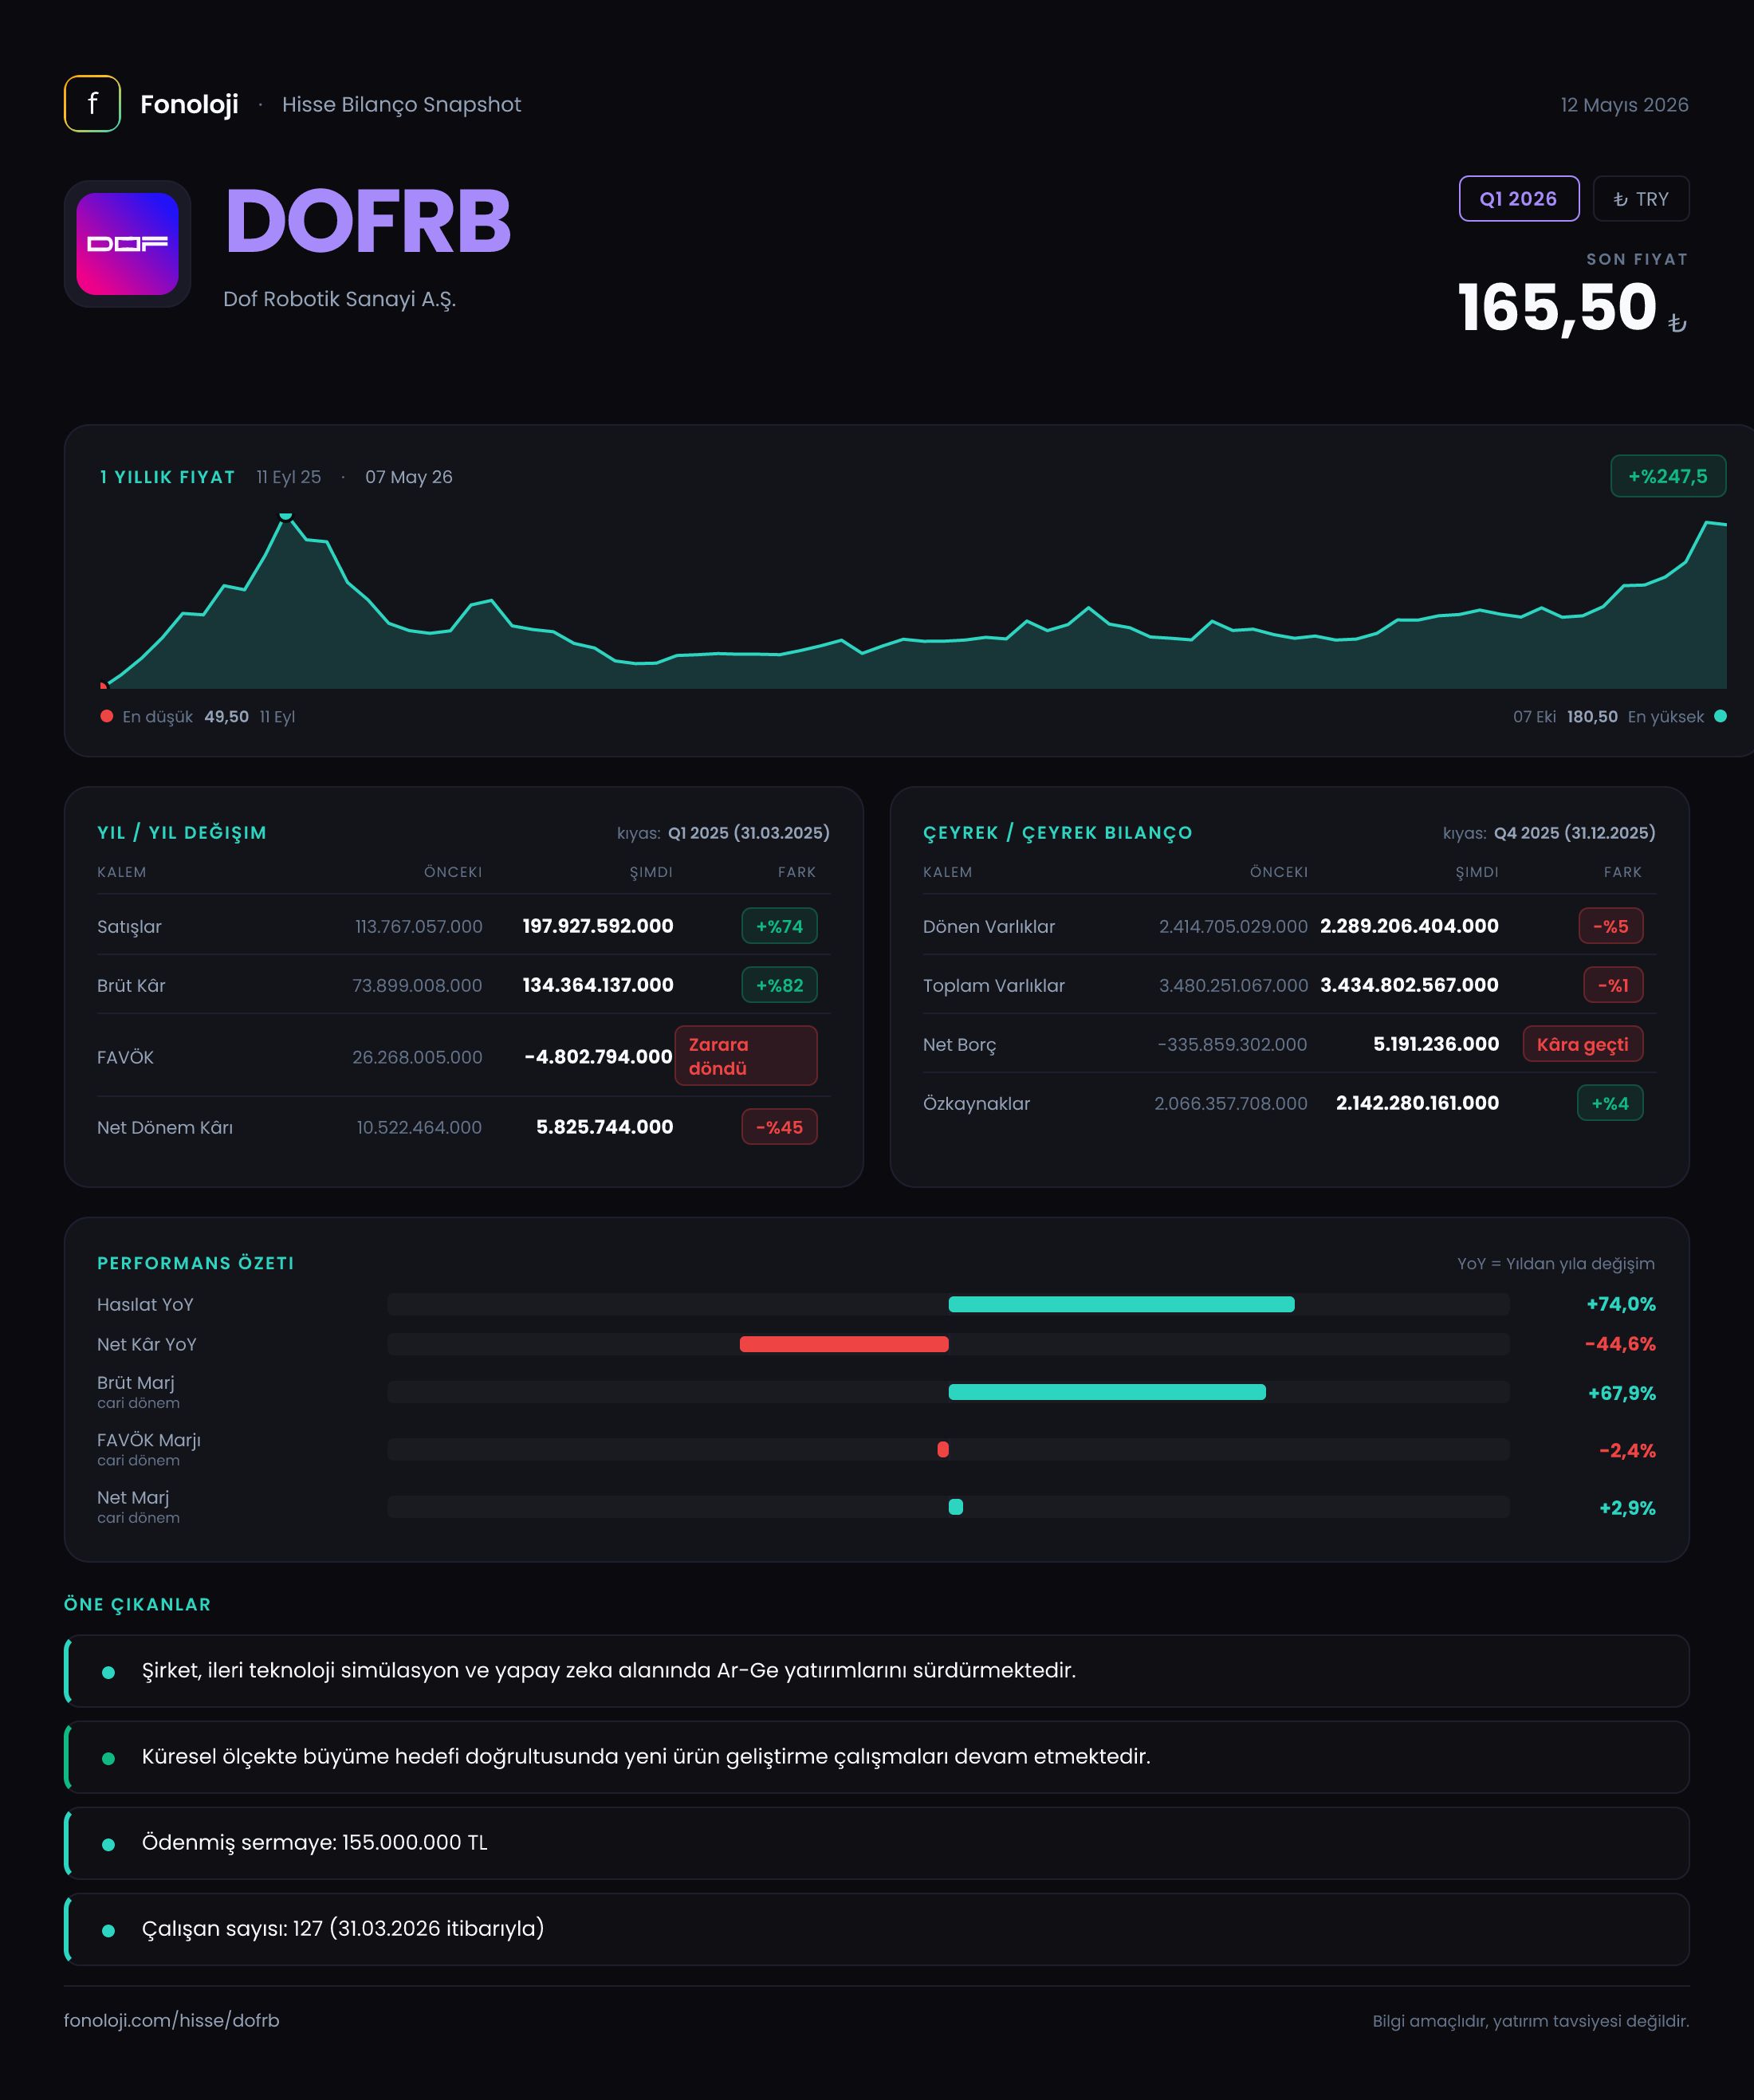Click the +%82 Brüt Kâr change badge
This screenshot has height=2100, width=1754.
779,985
